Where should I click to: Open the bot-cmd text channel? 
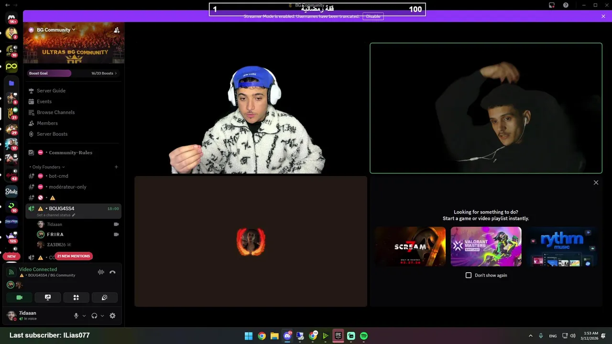tap(58, 176)
